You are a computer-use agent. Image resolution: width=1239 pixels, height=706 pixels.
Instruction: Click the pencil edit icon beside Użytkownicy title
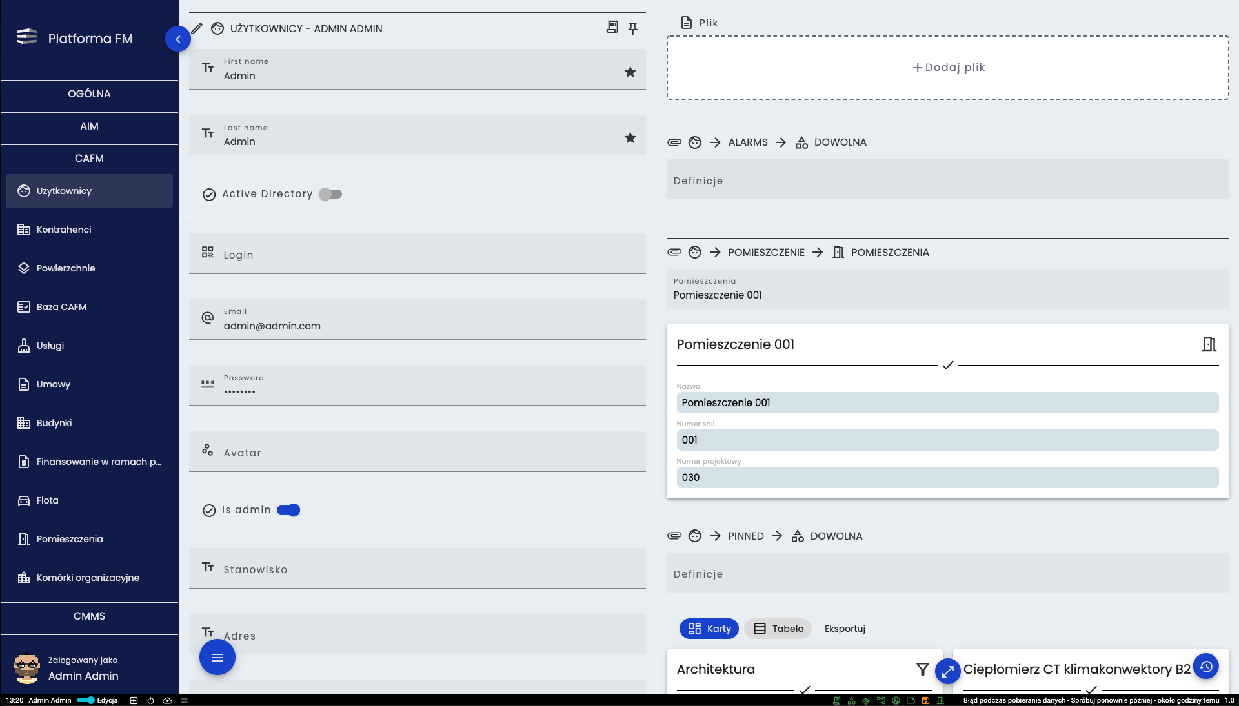(197, 28)
